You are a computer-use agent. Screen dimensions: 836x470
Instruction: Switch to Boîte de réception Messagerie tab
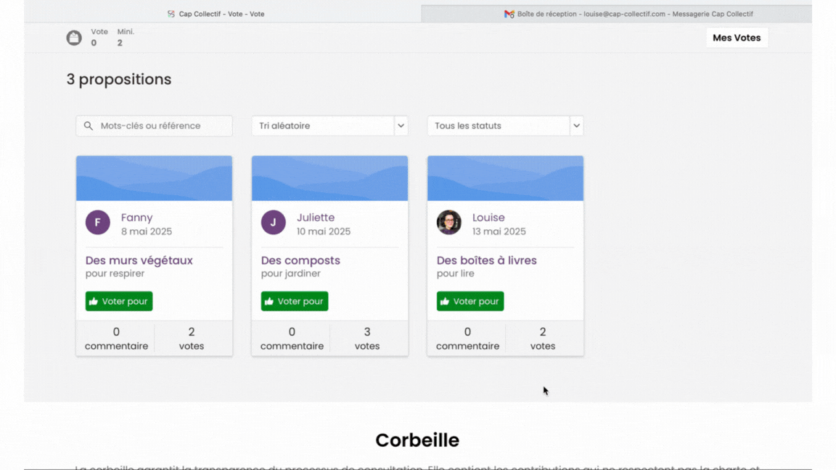(617, 14)
